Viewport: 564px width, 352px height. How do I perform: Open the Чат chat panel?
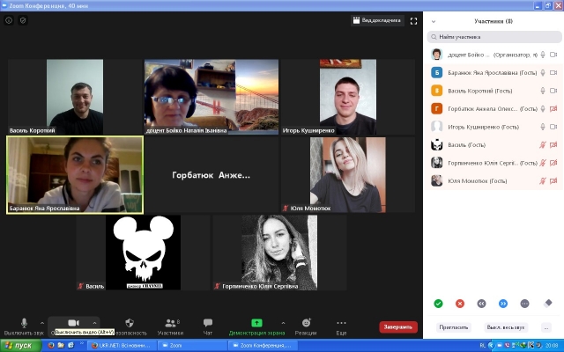[208, 326]
